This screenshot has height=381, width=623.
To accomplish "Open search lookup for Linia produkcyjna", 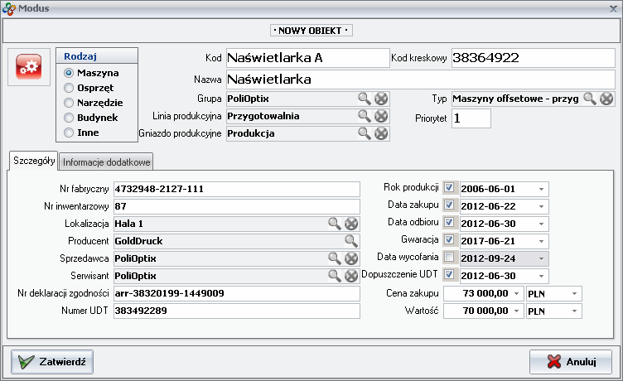I will pyautogui.click(x=365, y=116).
